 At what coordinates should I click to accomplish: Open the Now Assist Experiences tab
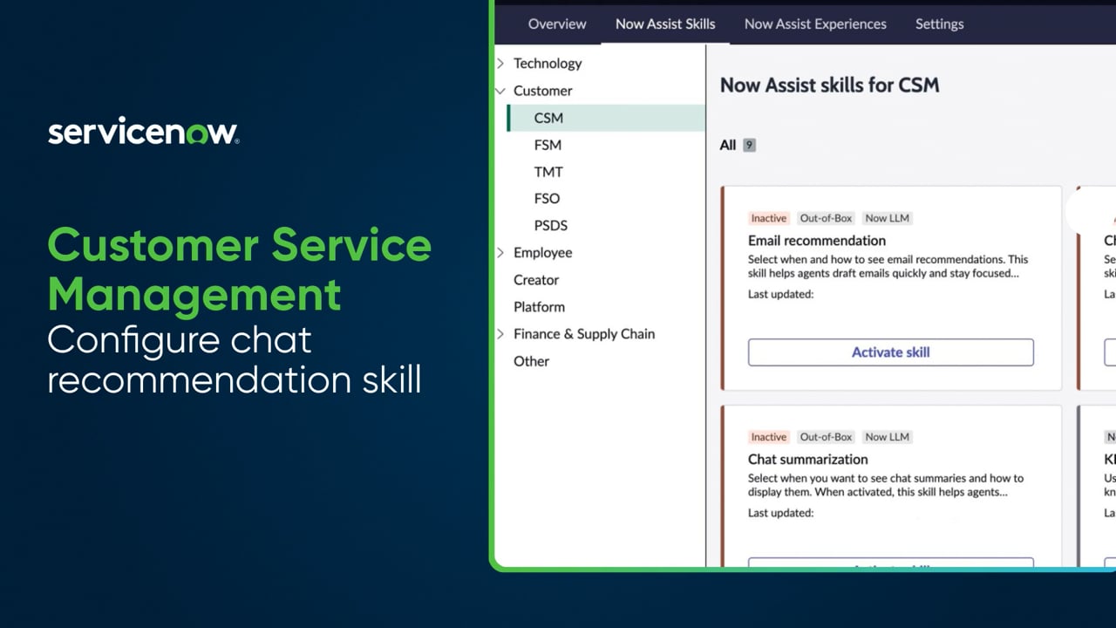pos(814,24)
